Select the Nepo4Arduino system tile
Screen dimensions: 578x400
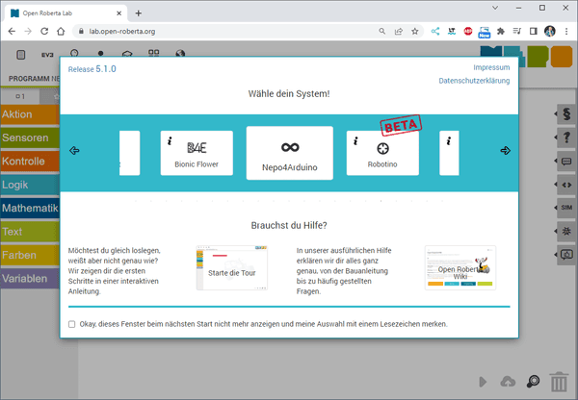289,153
